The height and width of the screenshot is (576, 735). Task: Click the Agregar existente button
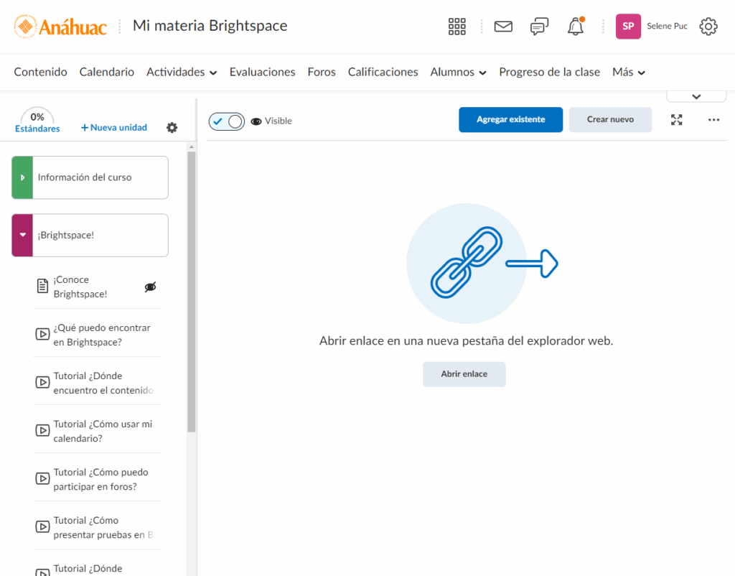pyautogui.click(x=510, y=120)
